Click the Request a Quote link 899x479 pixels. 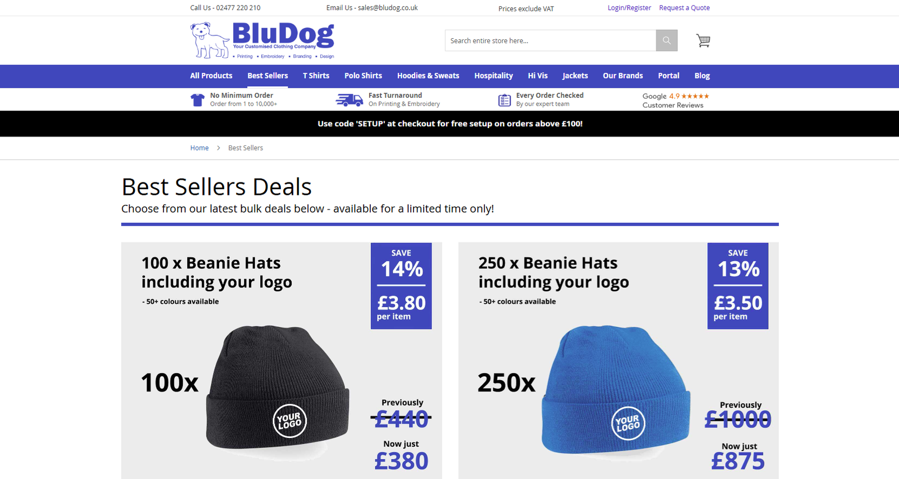(684, 8)
